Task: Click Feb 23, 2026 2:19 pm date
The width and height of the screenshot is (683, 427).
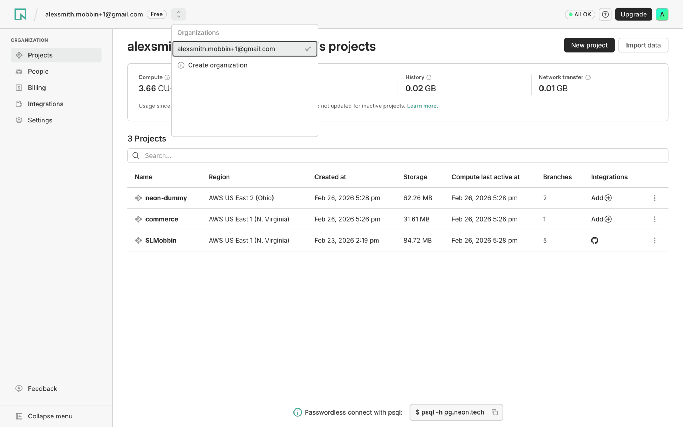Action: [347, 241]
